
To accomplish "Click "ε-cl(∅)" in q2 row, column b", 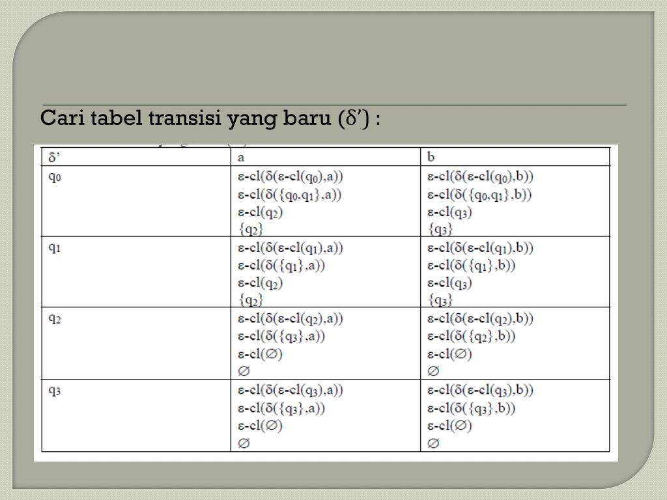I will pos(449,354).
